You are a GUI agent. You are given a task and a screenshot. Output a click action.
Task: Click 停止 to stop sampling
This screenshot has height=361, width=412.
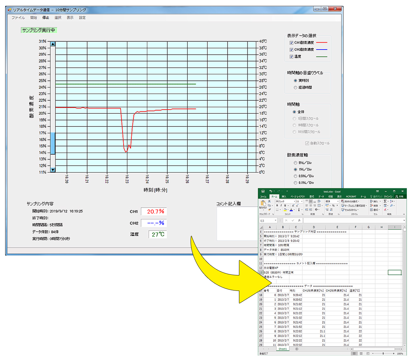[46, 18]
